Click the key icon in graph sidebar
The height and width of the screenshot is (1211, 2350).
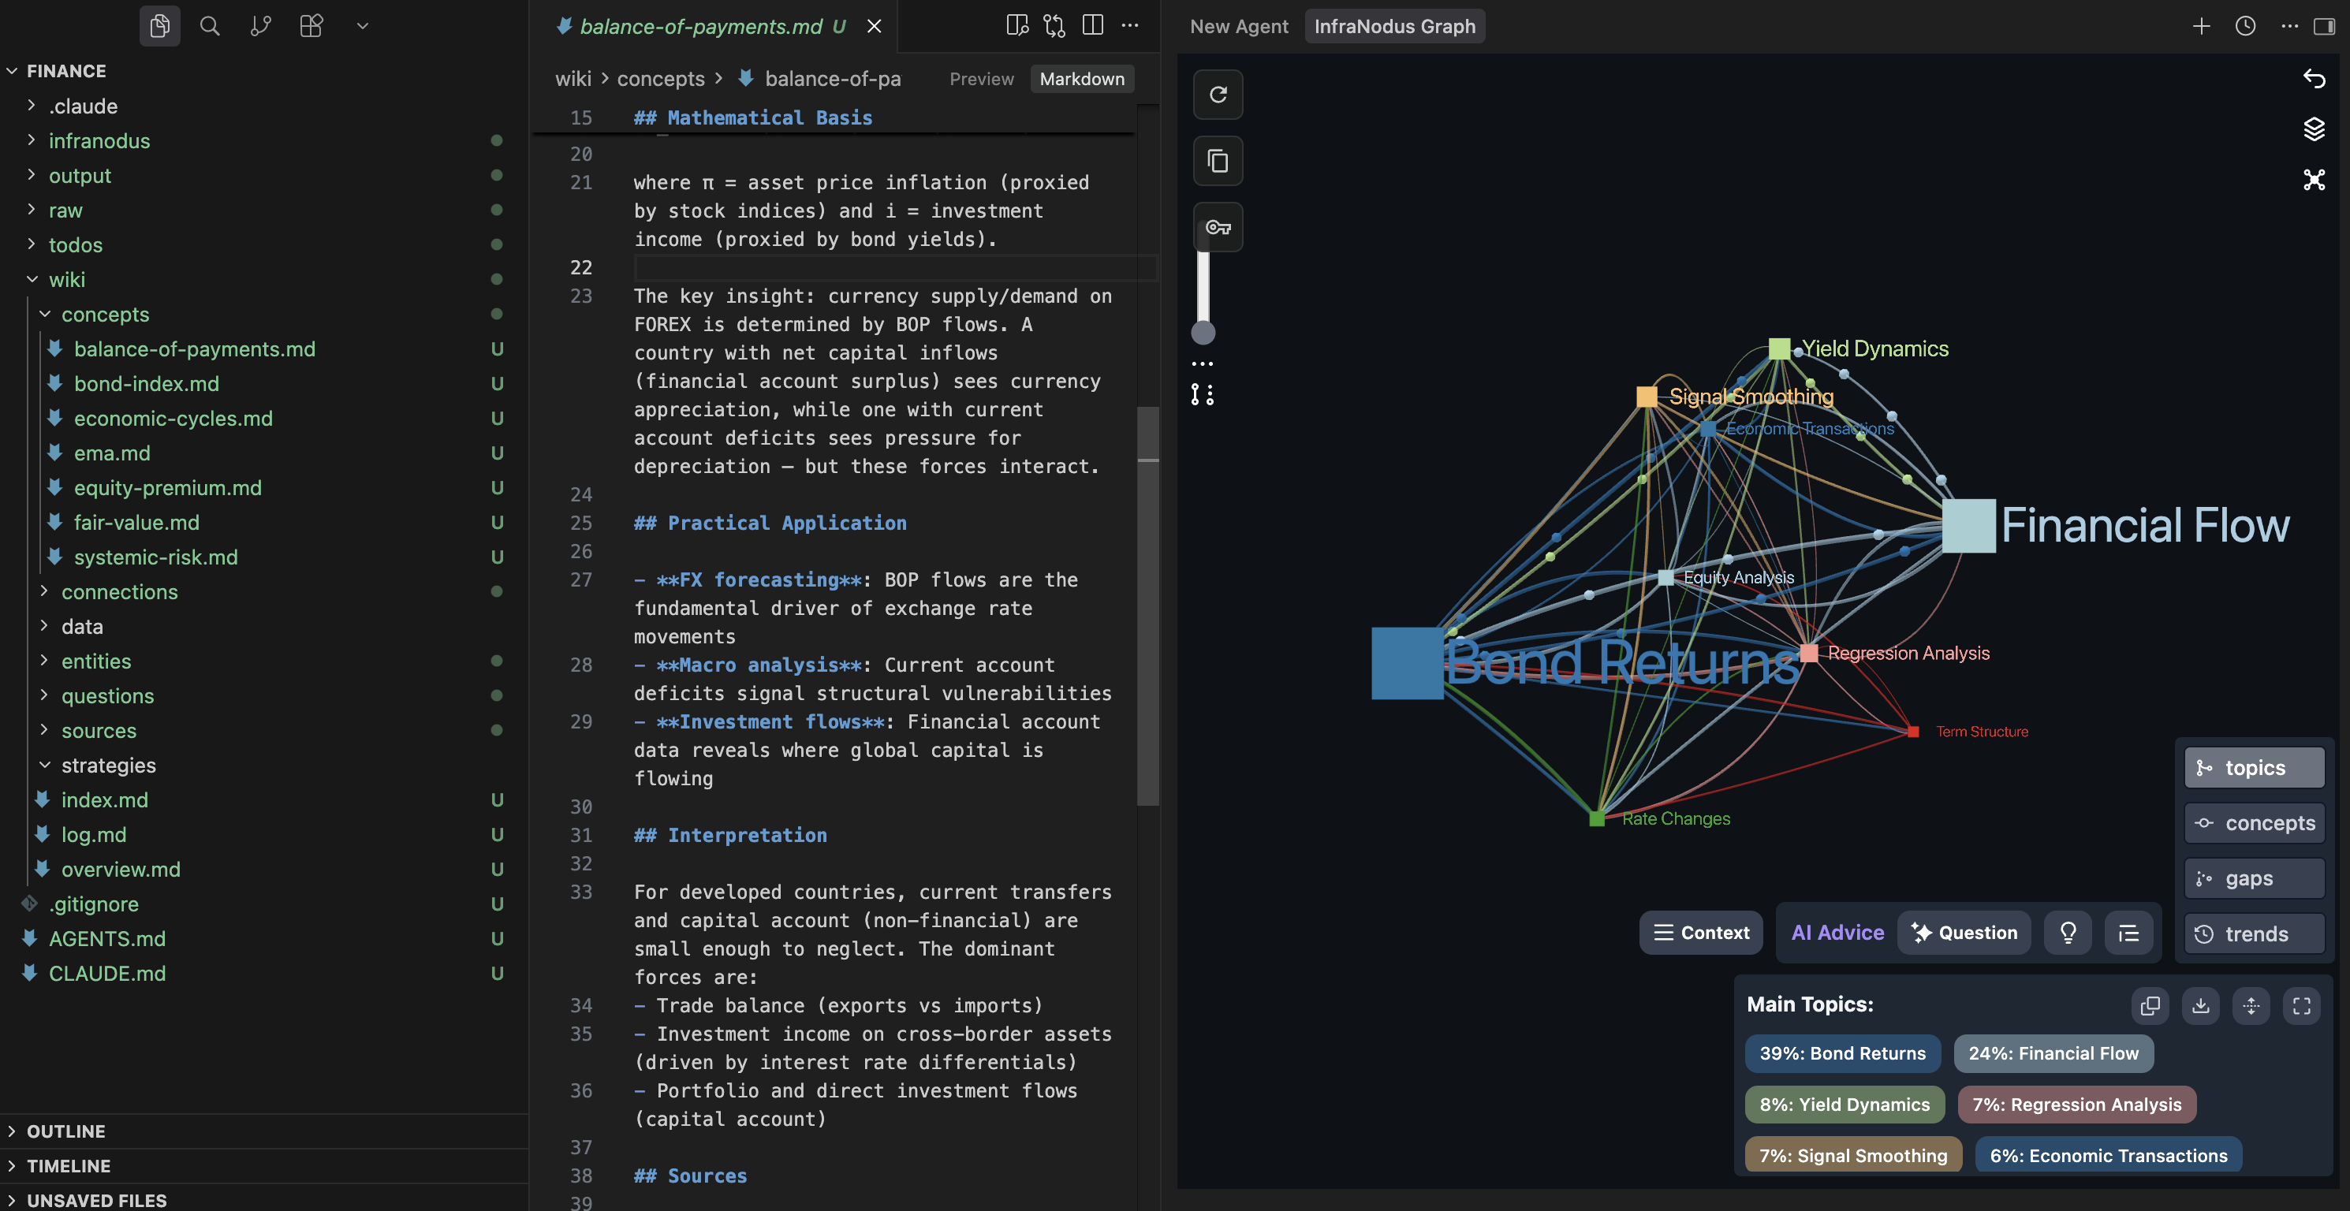(x=1218, y=227)
